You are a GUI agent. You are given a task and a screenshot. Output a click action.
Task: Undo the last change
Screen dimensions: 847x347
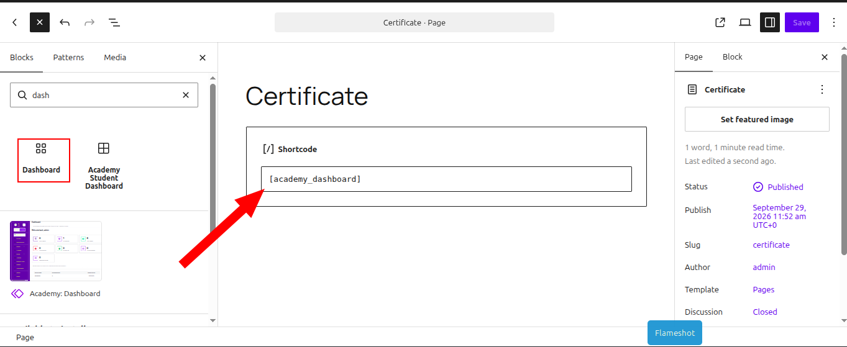(x=65, y=22)
